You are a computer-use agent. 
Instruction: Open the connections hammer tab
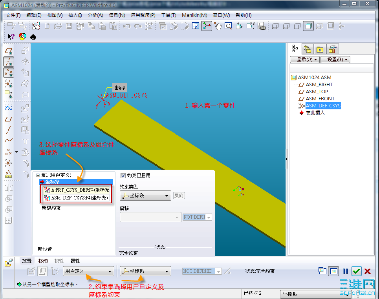point(333,49)
